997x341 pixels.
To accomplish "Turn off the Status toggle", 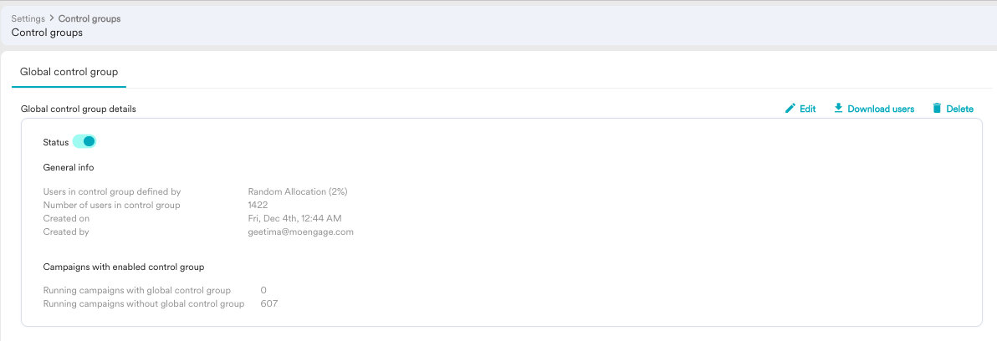I will click(x=84, y=141).
